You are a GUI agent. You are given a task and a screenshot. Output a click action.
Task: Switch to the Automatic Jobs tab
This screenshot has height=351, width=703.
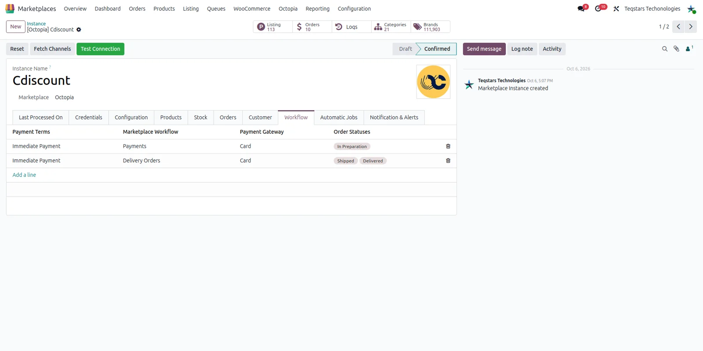tap(339, 118)
